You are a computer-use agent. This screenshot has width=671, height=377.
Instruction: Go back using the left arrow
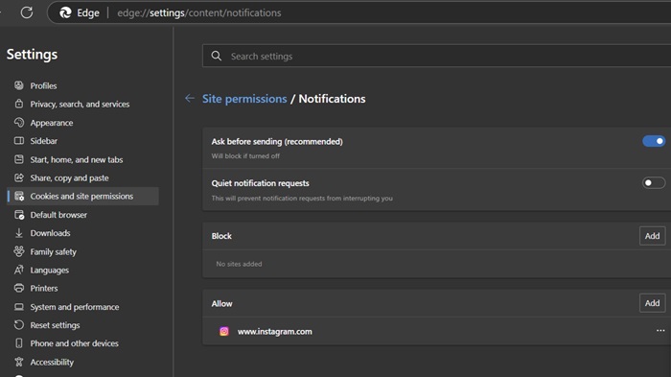click(x=190, y=99)
